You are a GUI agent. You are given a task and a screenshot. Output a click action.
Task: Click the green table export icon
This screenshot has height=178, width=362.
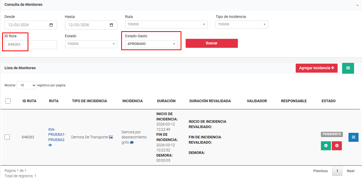click(x=348, y=68)
